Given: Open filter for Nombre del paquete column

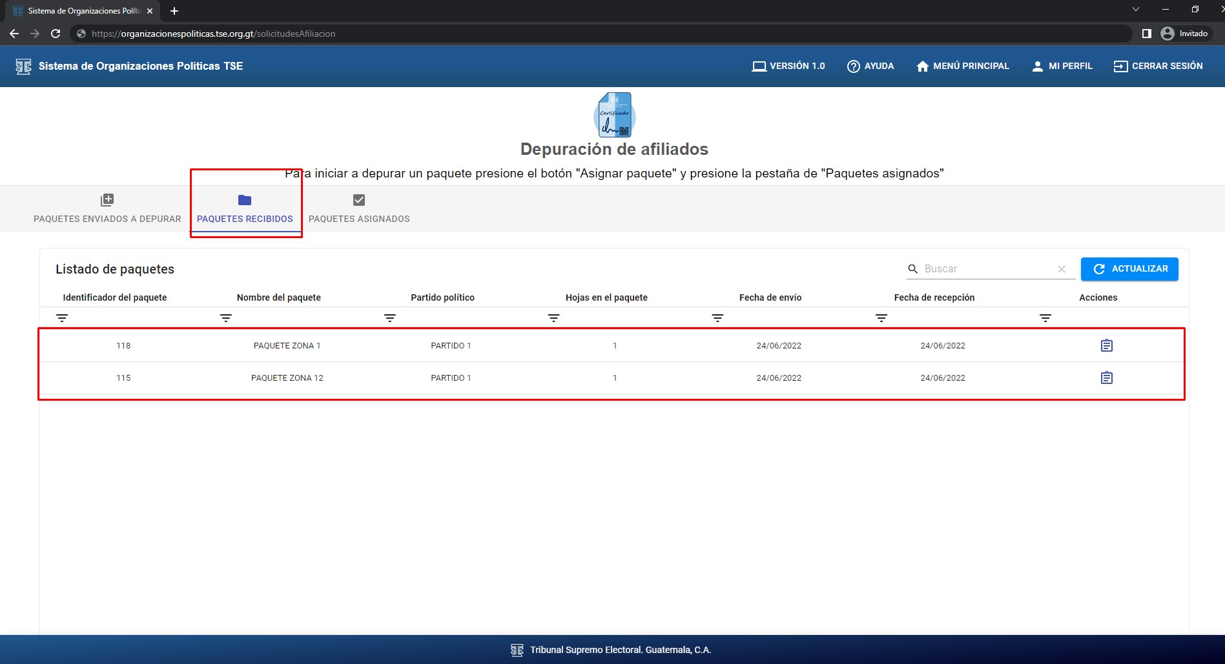Looking at the screenshot, I should click(x=226, y=318).
